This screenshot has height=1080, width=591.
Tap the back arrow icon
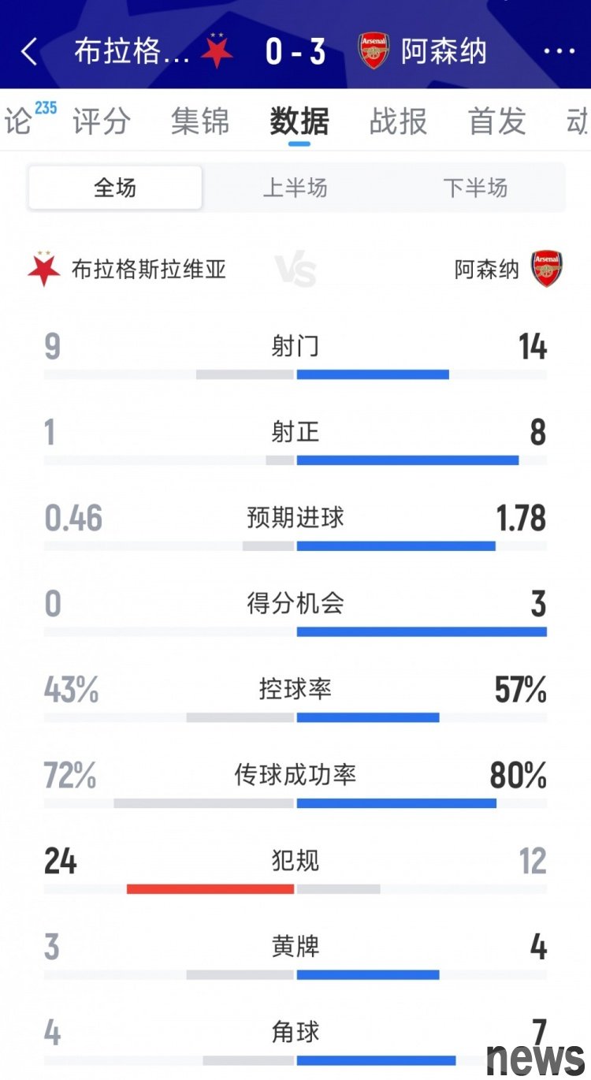tap(29, 52)
